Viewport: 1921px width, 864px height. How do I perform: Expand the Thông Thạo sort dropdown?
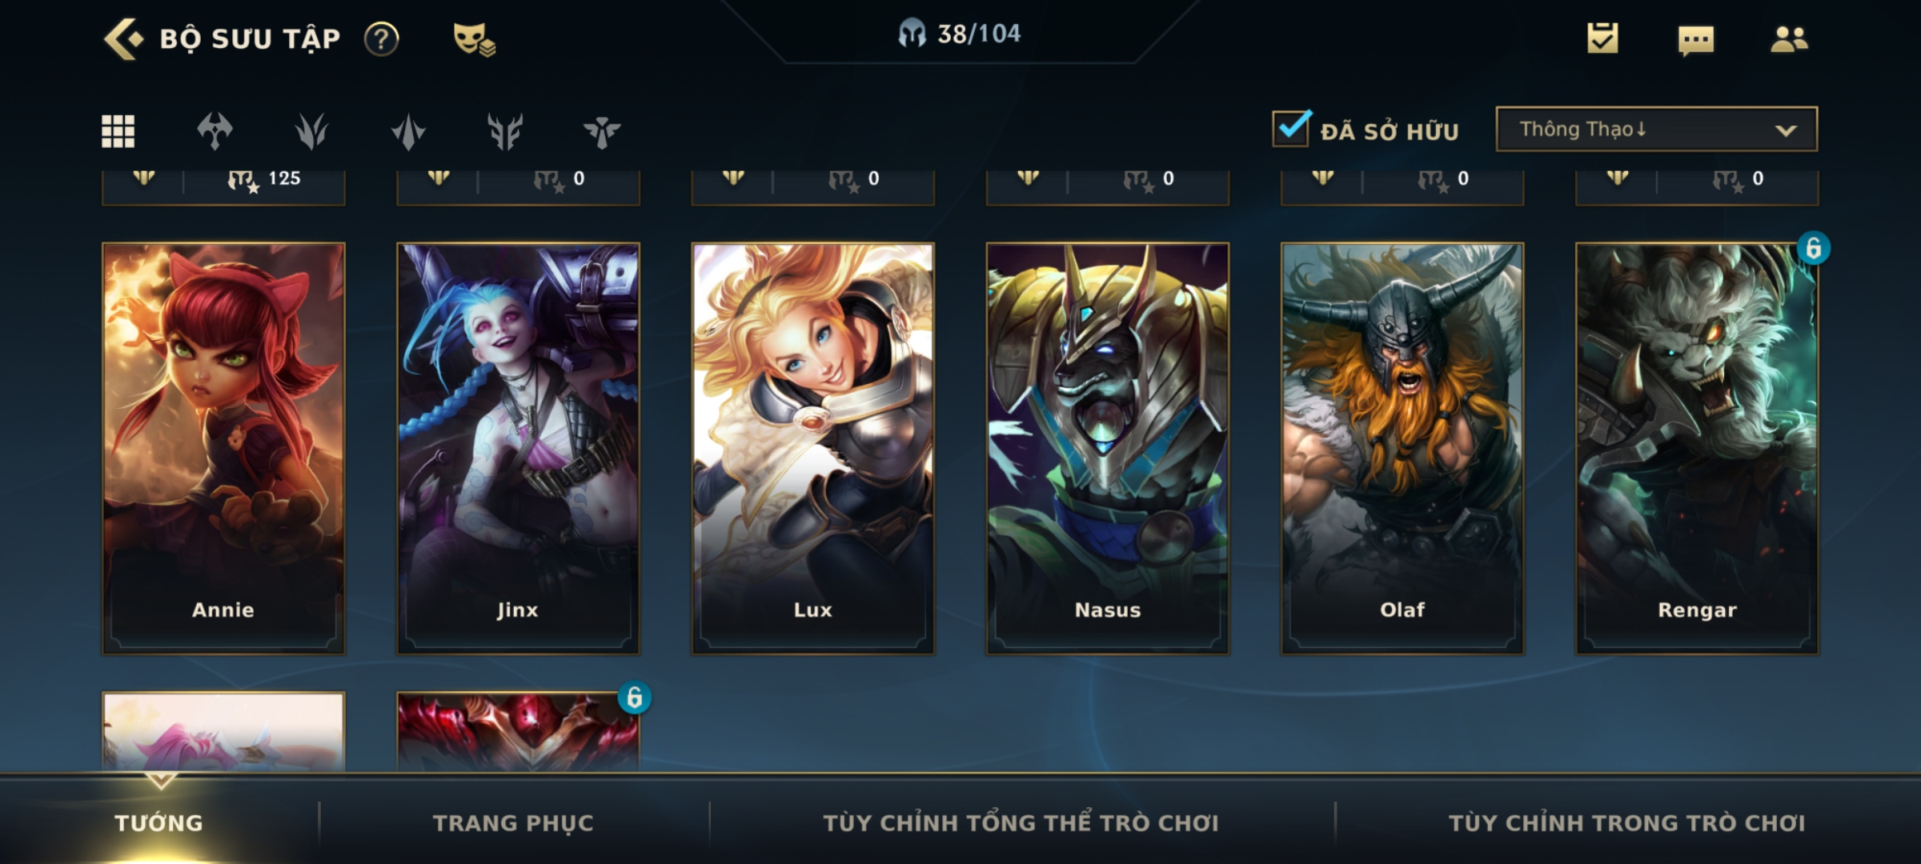[x=1657, y=129]
